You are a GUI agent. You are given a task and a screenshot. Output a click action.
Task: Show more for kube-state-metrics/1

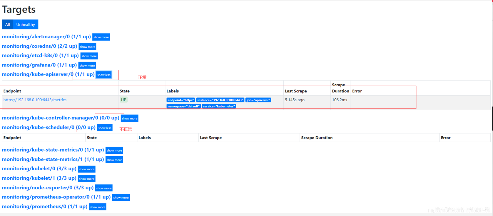point(114,160)
